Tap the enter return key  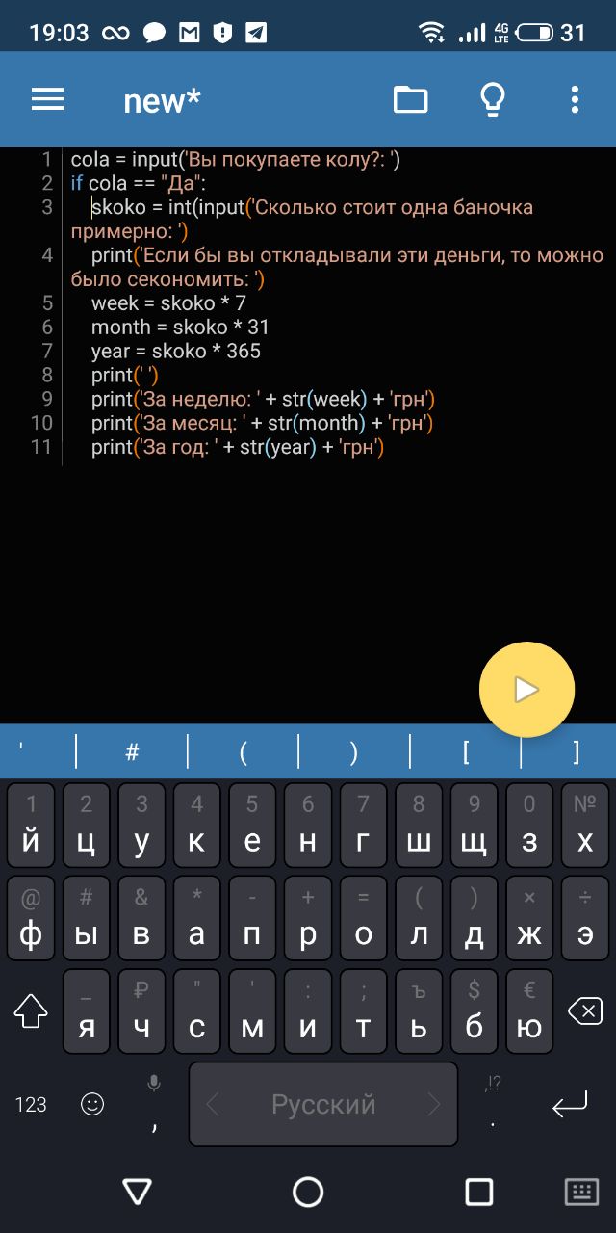click(x=570, y=1106)
